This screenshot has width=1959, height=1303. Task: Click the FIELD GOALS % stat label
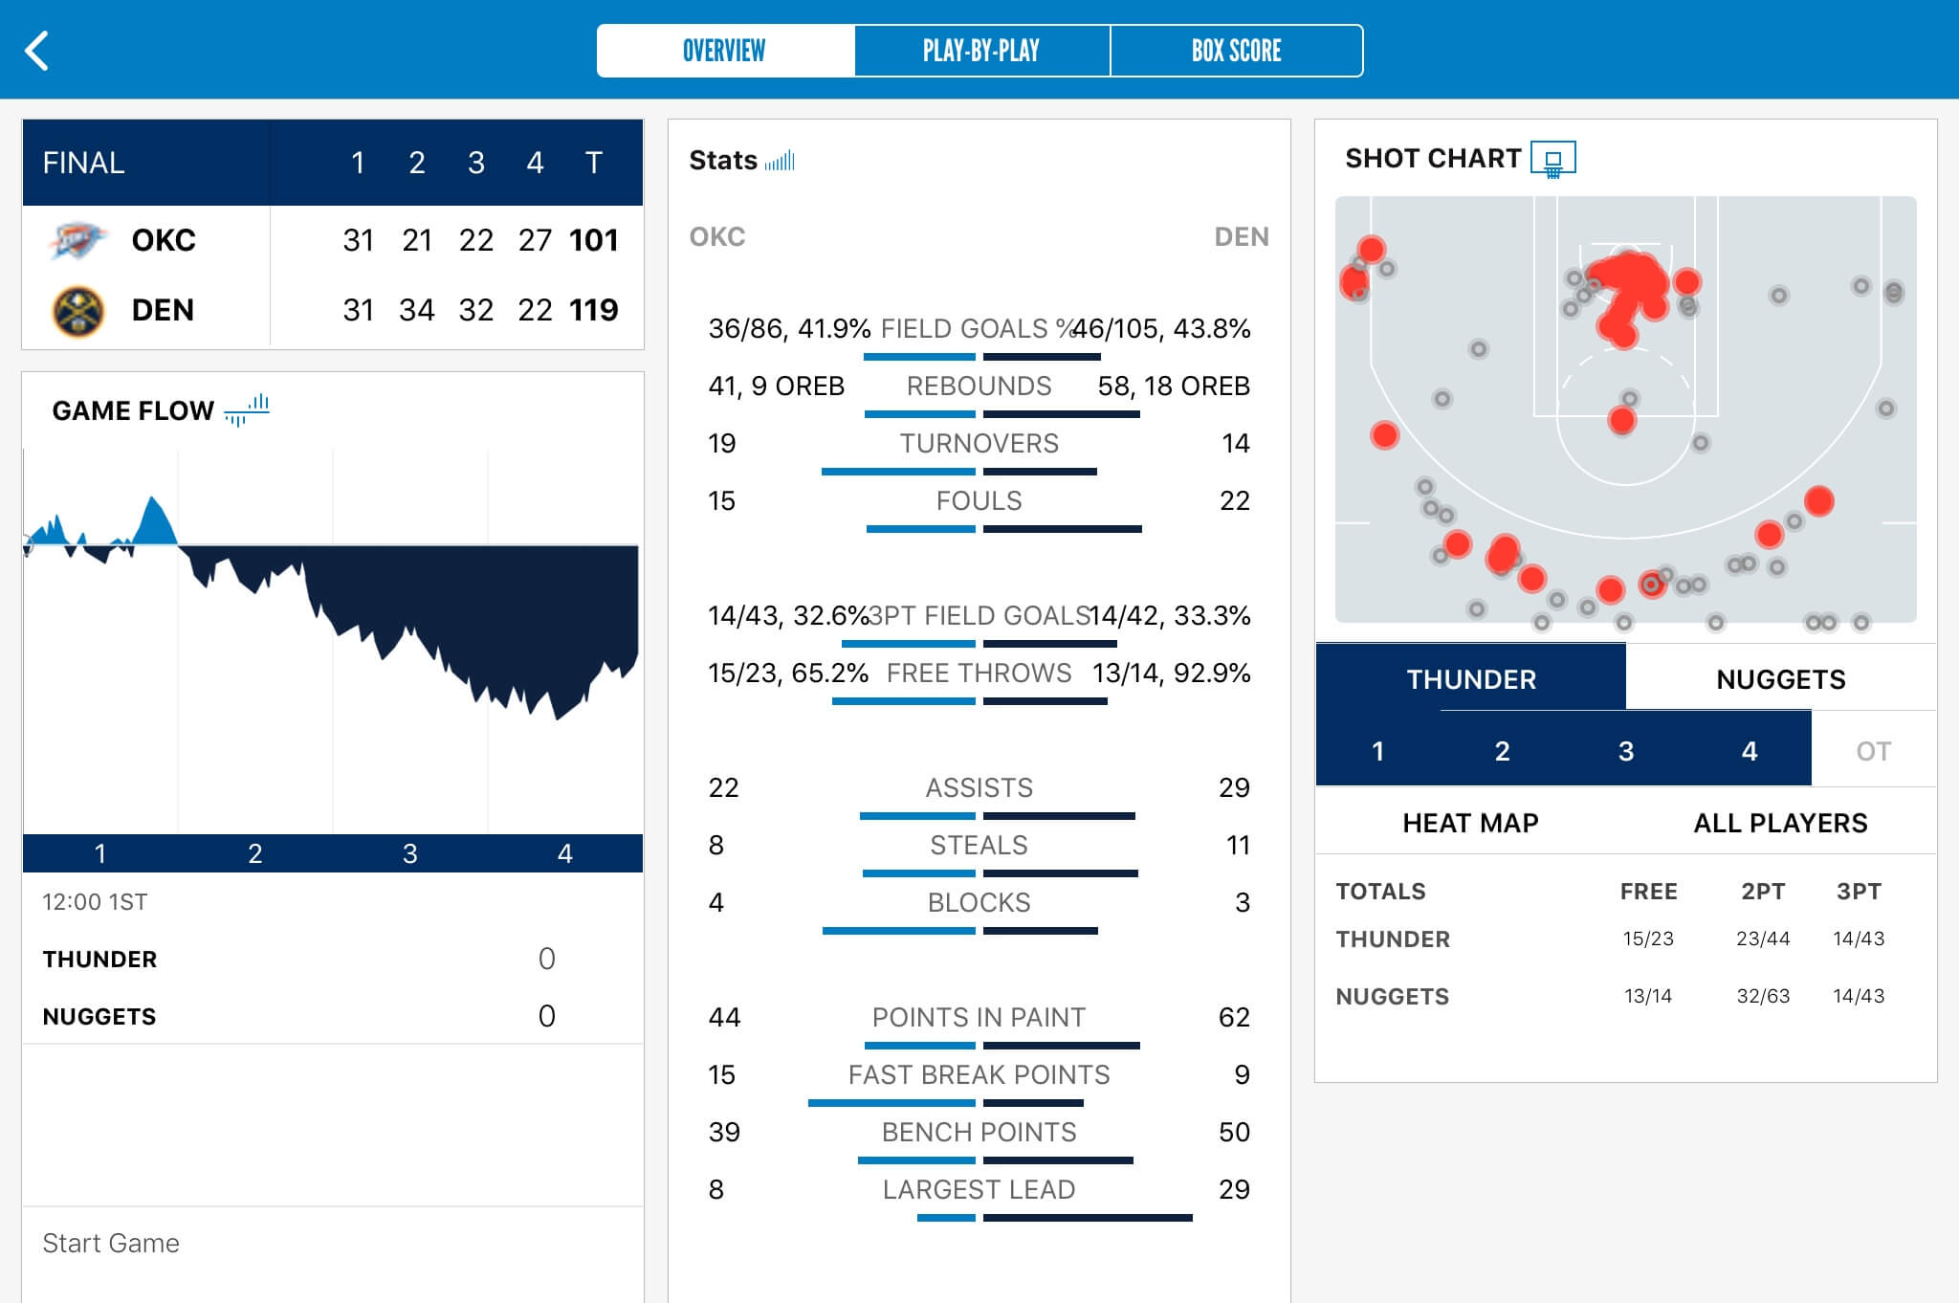pyautogui.click(x=979, y=329)
